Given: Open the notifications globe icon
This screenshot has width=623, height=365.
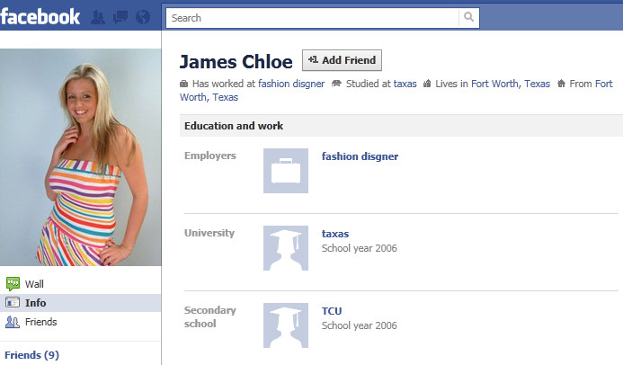Looking at the screenshot, I should 143,17.
